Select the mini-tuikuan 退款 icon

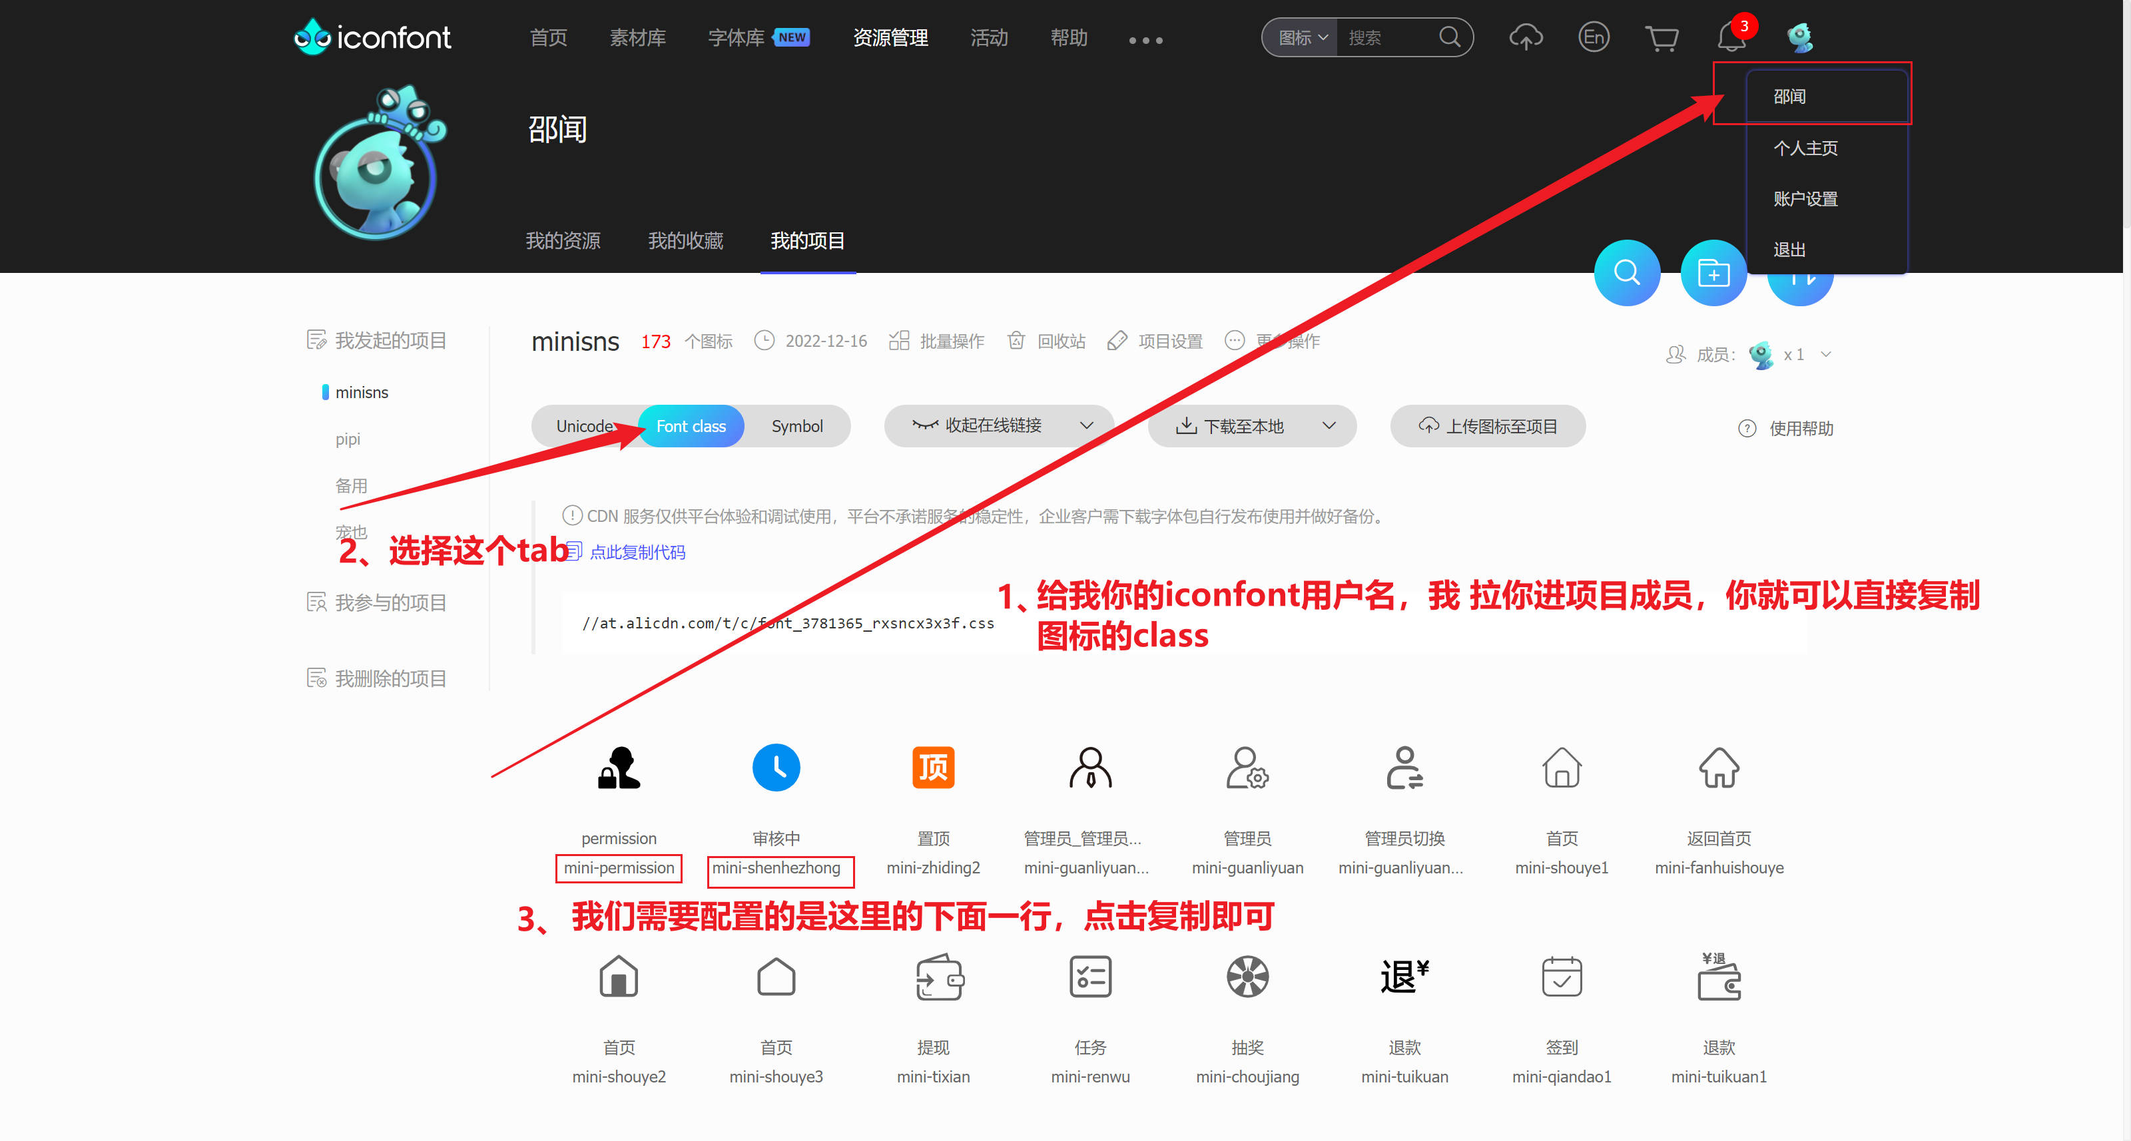[x=1404, y=977]
